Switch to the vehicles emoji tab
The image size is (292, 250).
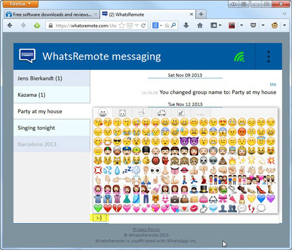162,113
